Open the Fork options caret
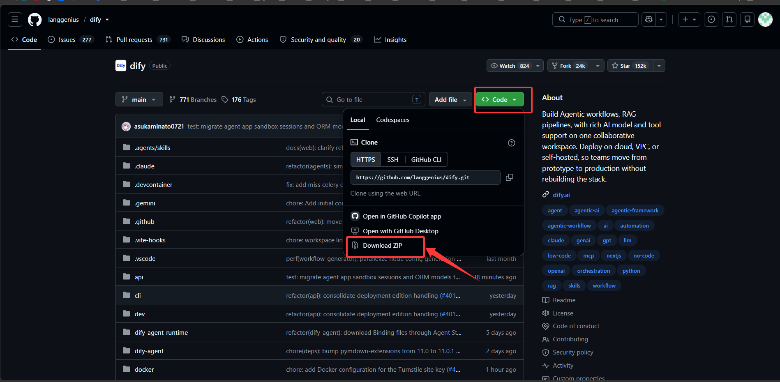 (598, 66)
